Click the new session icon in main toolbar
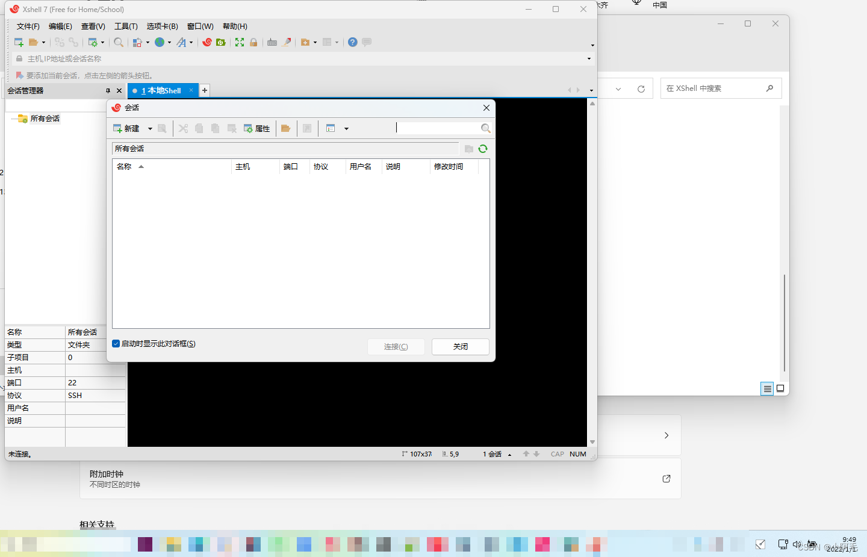 point(19,42)
